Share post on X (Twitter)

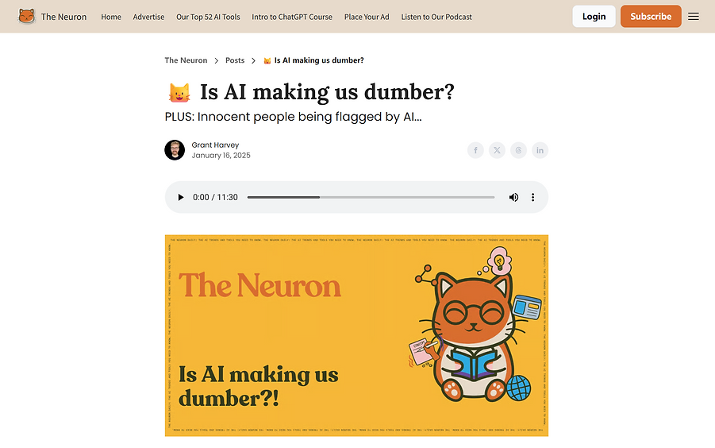497,150
